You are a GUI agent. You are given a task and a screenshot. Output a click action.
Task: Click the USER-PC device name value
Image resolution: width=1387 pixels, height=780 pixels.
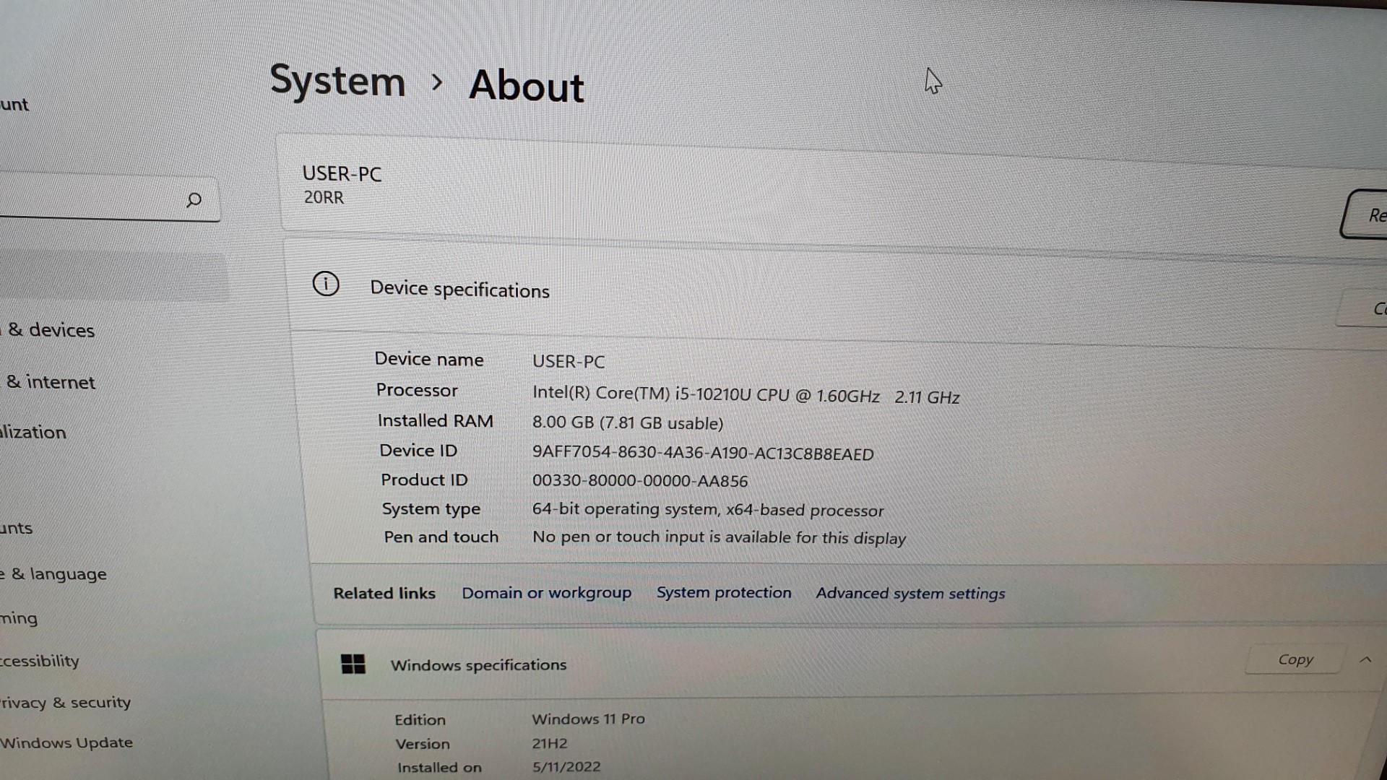(x=569, y=361)
